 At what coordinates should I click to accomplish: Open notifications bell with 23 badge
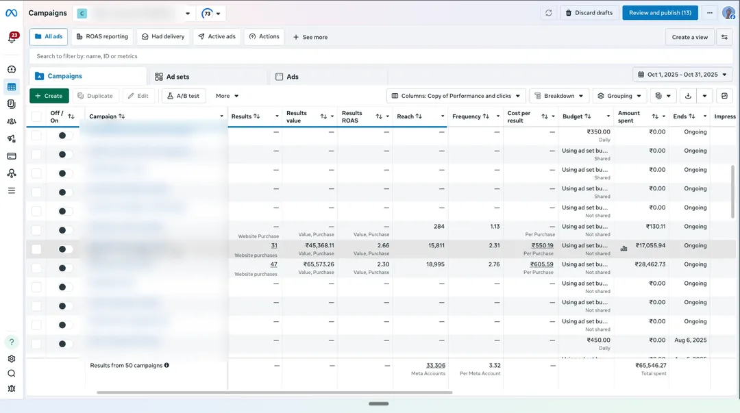(x=12, y=38)
